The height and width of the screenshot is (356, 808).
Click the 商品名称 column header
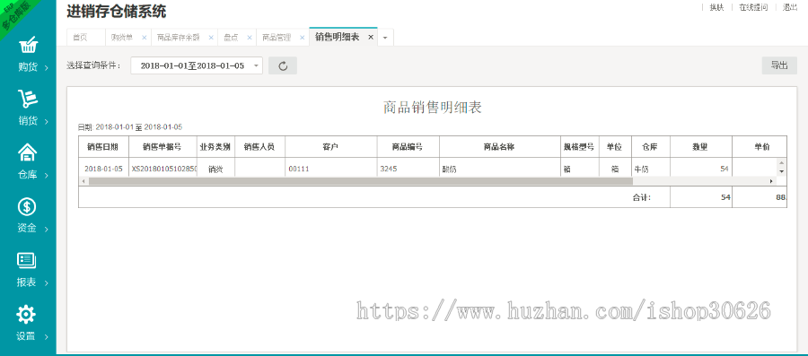[499, 147]
